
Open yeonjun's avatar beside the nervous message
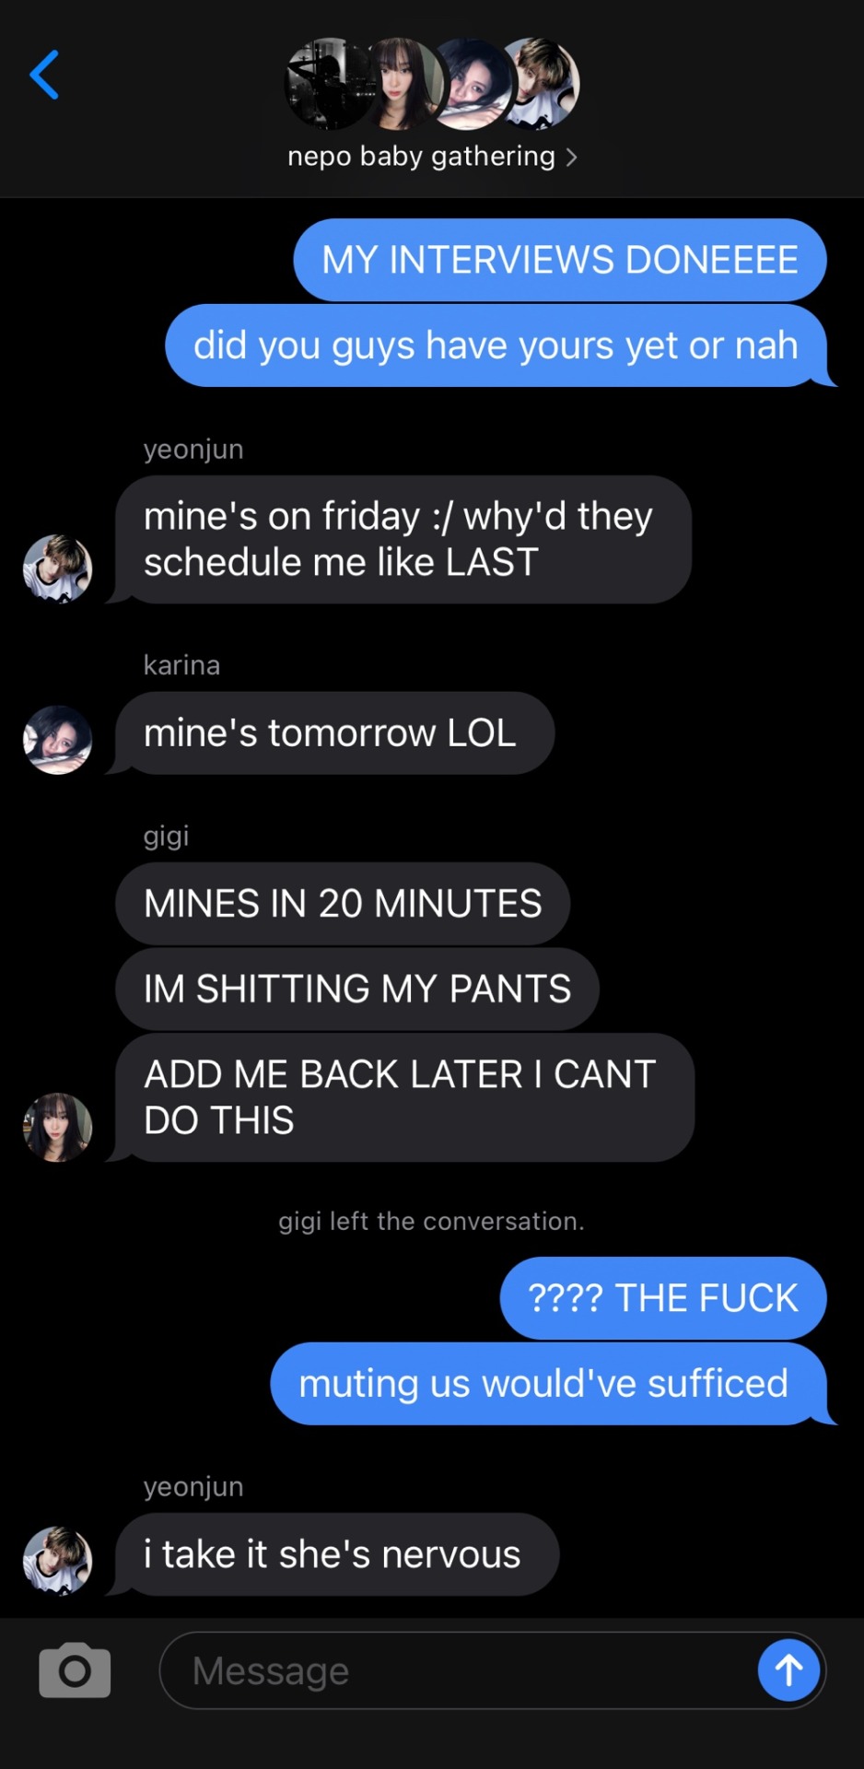click(x=57, y=1561)
